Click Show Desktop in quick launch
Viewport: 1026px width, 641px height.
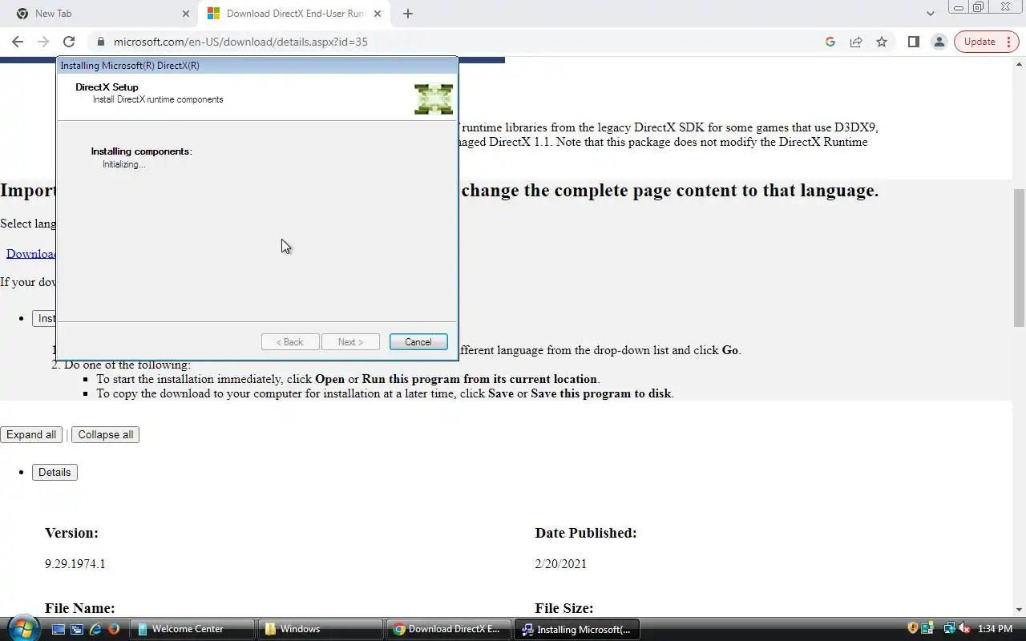click(59, 629)
